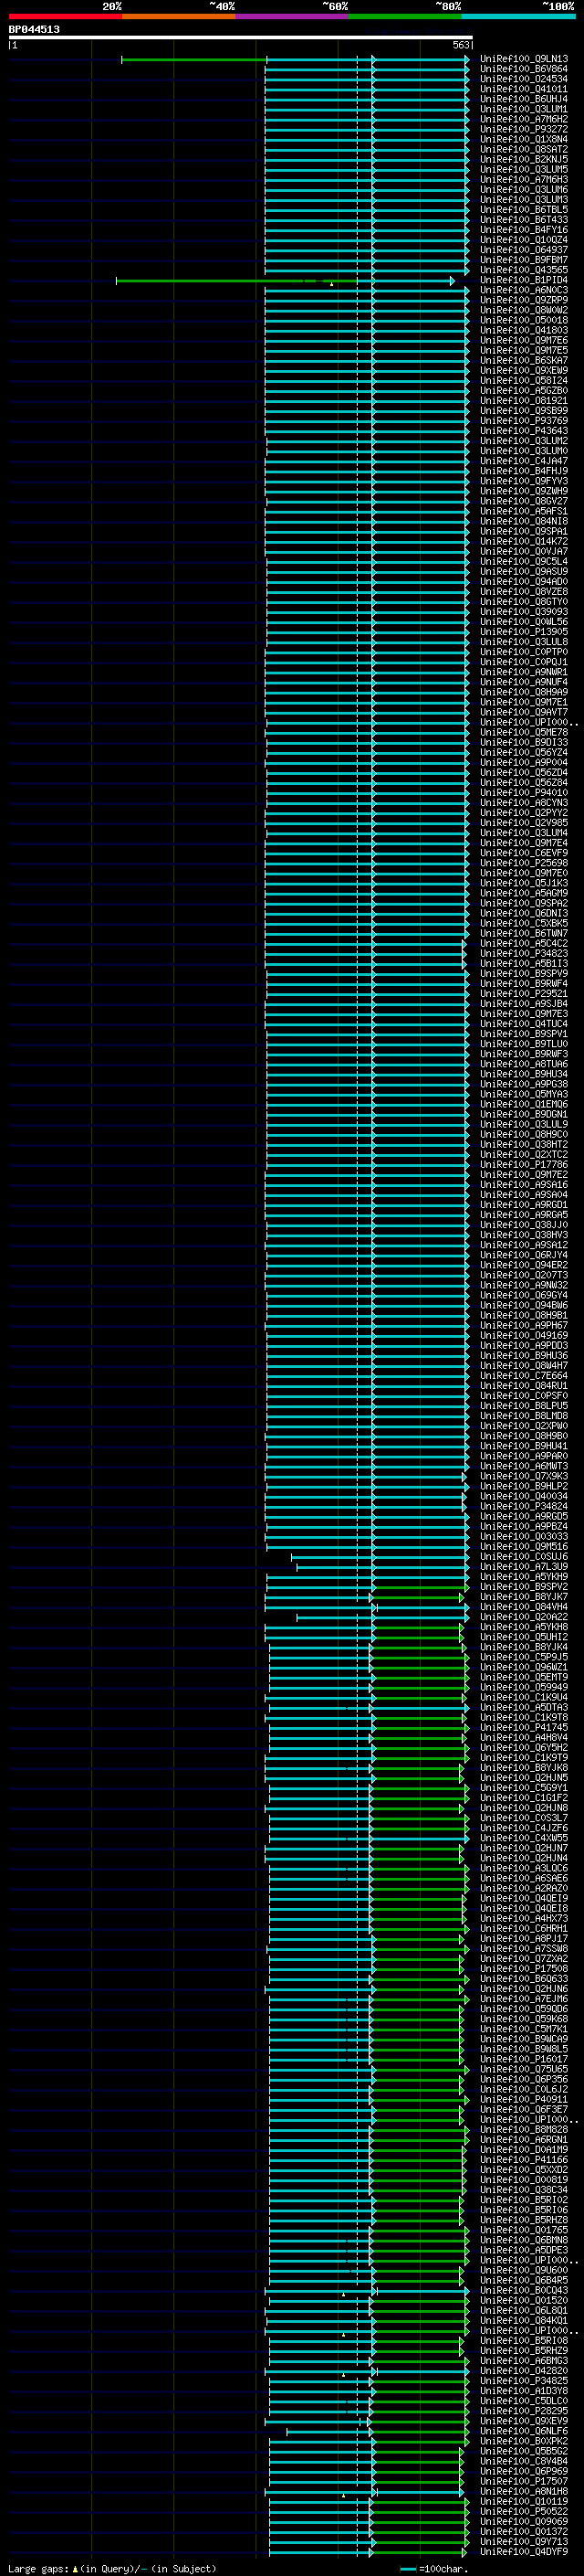This screenshot has height=2576, width=584.
Task: Select the UniRef100_Q3LUM5 row label
Action: [x=523, y=169]
